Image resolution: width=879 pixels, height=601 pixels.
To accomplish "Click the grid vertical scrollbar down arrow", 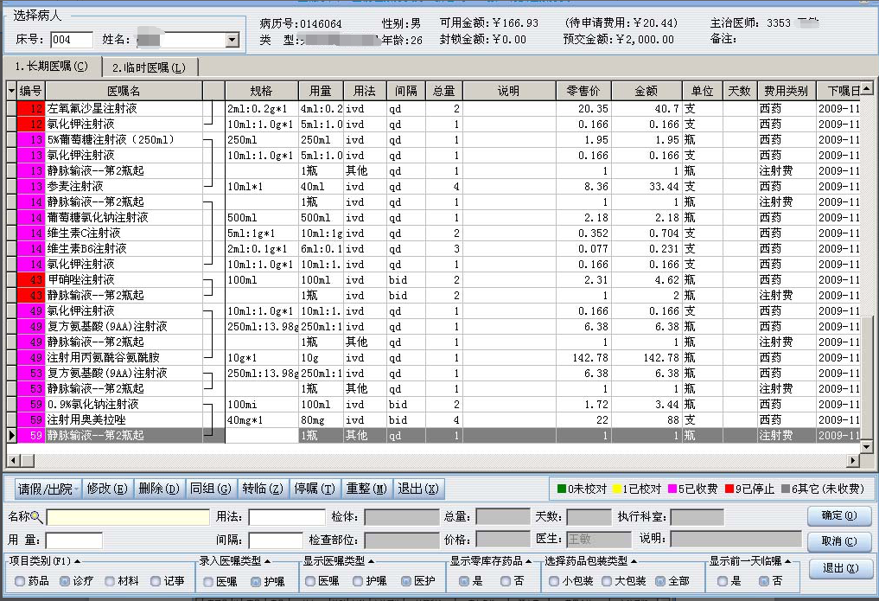I will pos(866,446).
